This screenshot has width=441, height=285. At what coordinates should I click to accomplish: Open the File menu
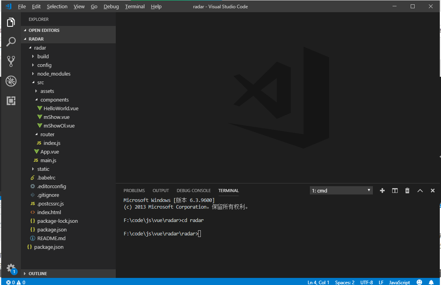[x=22, y=6]
